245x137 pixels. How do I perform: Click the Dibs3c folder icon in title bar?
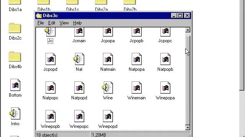tap(39, 16)
